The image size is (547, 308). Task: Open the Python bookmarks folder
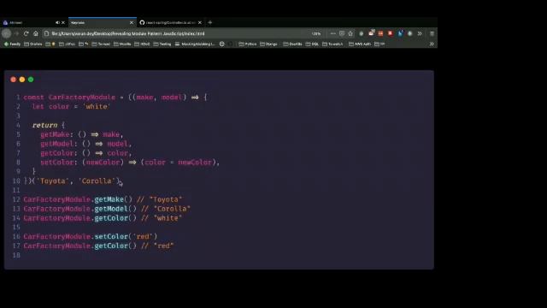[x=248, y=44]
